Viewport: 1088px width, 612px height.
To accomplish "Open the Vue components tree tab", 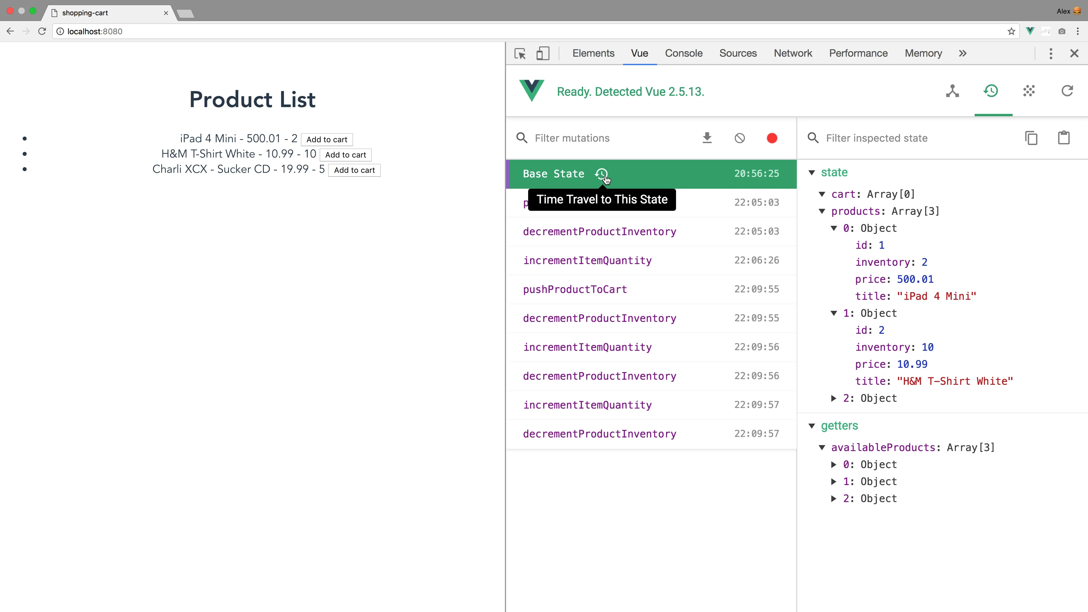I will click(x=952, y=91).
